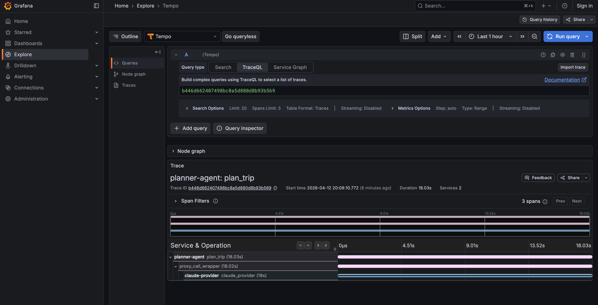This screenshot has height=305, width=598.
Task: Collapse all spans with double-chevron control
Action: pos(326,245)
